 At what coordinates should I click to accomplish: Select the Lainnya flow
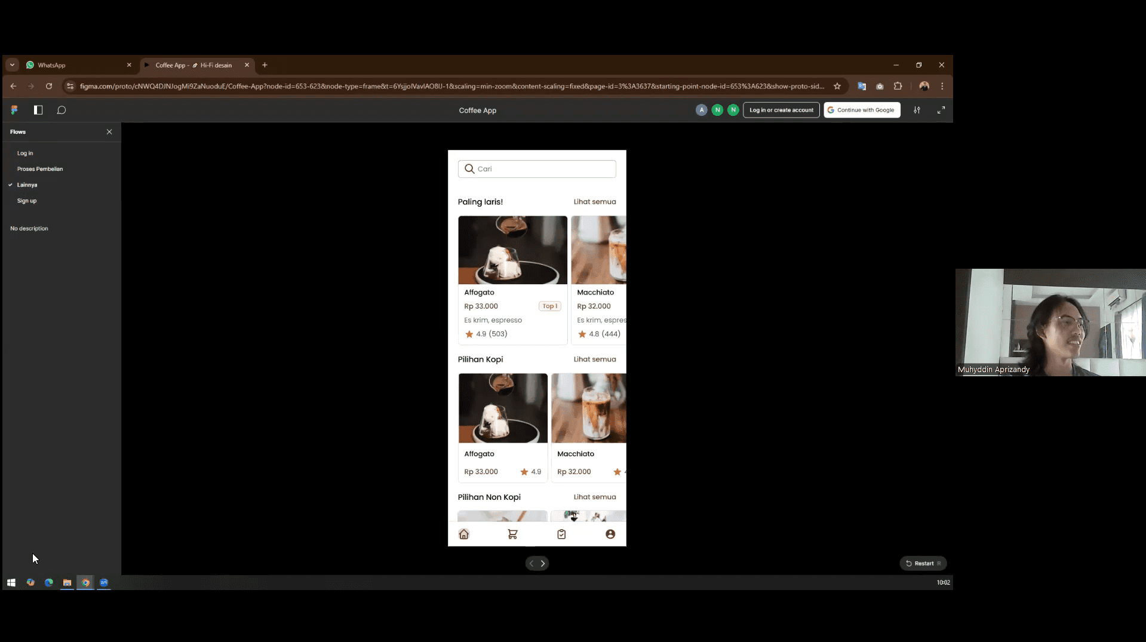[27, 185]
